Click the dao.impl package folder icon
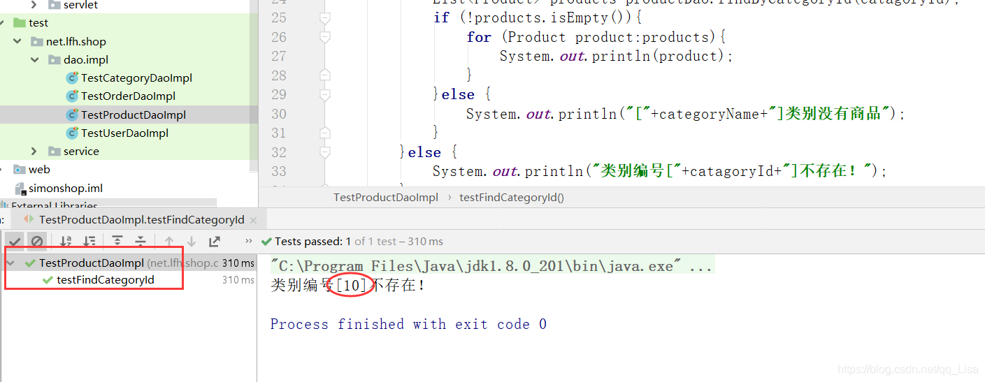Viewport: 985px width, 382px height. click(x=55, y=60)
